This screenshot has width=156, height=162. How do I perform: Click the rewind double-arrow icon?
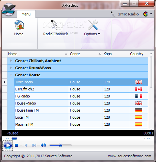7,138
